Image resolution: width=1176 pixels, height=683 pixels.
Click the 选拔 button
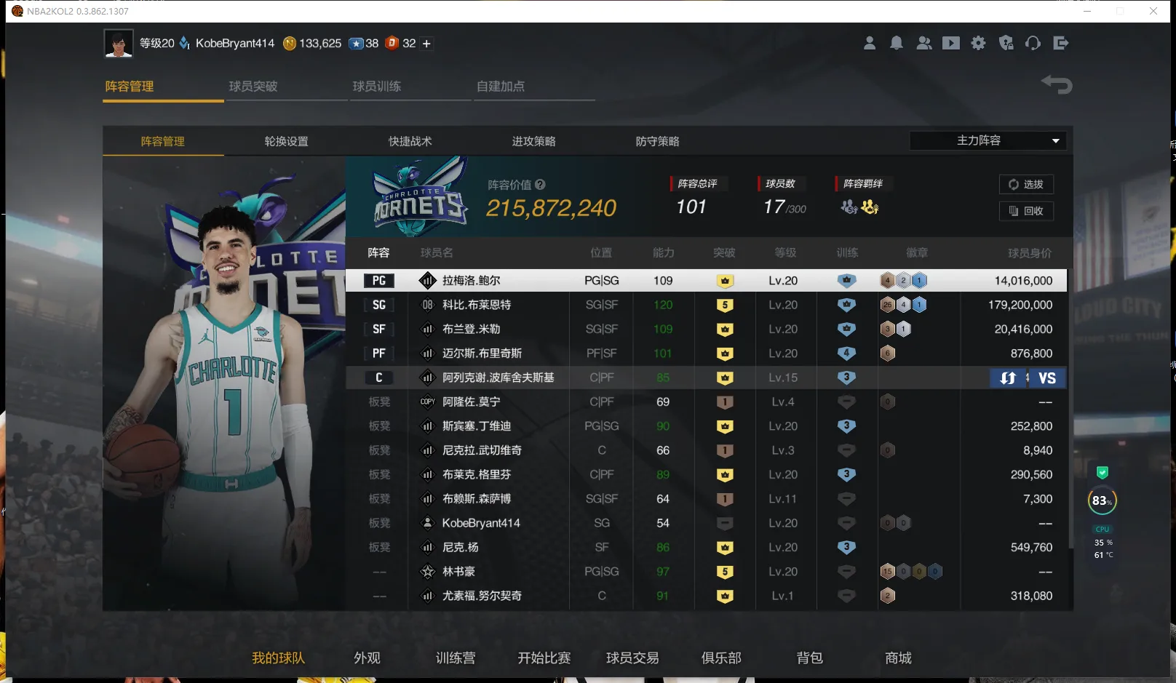[1026, 185]
